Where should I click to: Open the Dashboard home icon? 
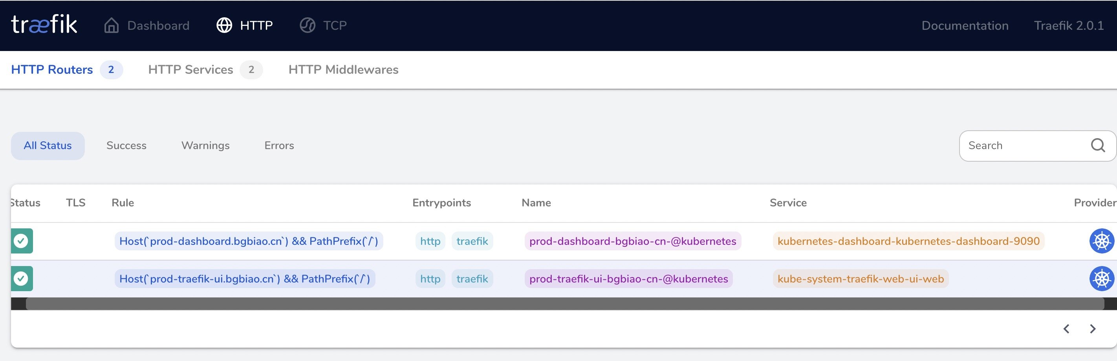[112, 25]
